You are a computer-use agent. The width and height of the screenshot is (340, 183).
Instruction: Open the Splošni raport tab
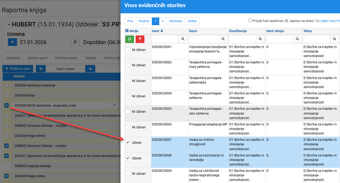pyautogui.click(x=37, y=58)
